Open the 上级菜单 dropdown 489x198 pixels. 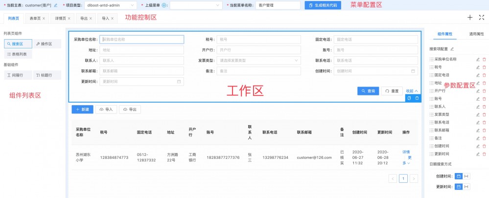click(x=196, y=5)
